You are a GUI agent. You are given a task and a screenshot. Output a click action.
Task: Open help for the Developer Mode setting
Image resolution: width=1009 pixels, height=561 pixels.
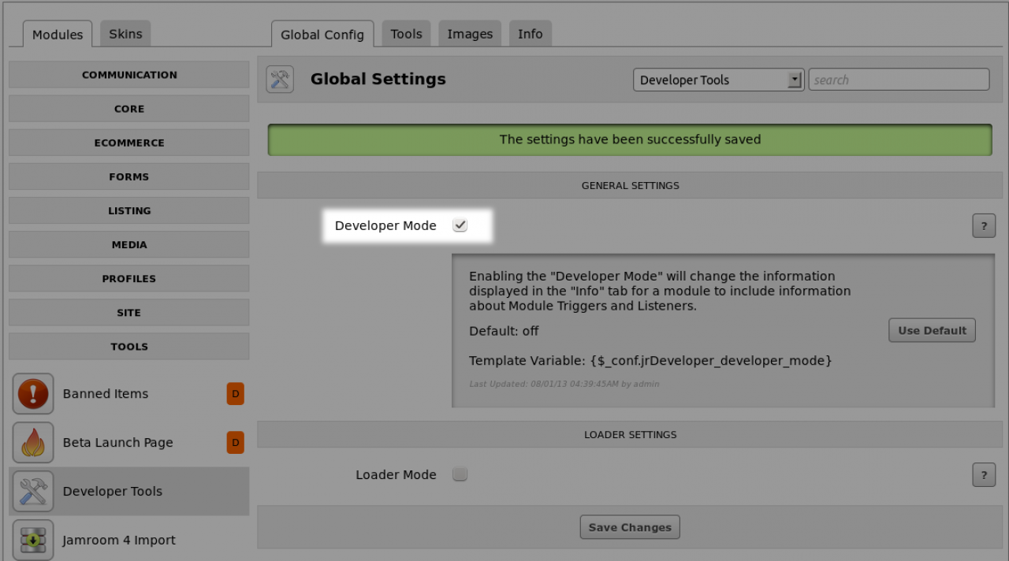coord(984,226)
